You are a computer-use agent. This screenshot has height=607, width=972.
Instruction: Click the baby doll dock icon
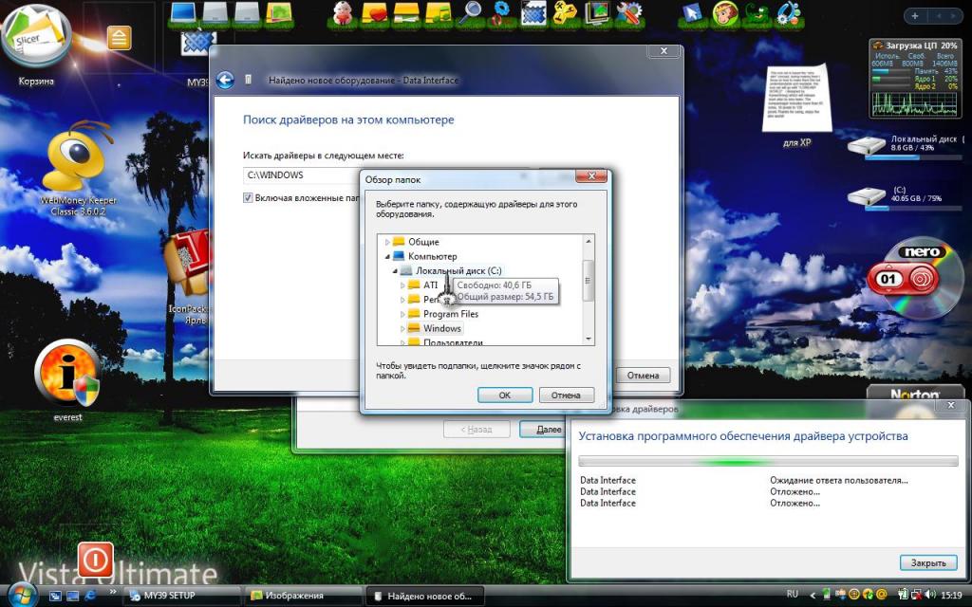pos(344,12)
